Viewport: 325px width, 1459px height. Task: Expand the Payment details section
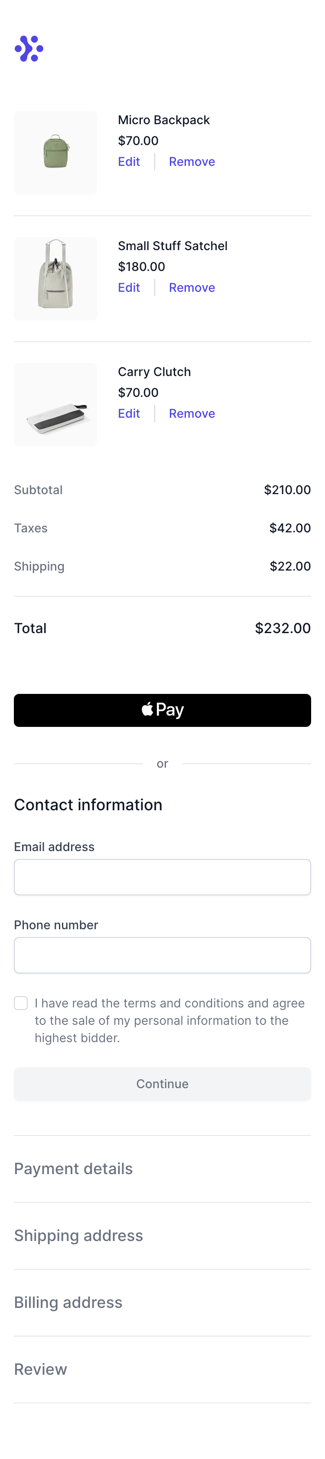click(x=162, y=1169)
